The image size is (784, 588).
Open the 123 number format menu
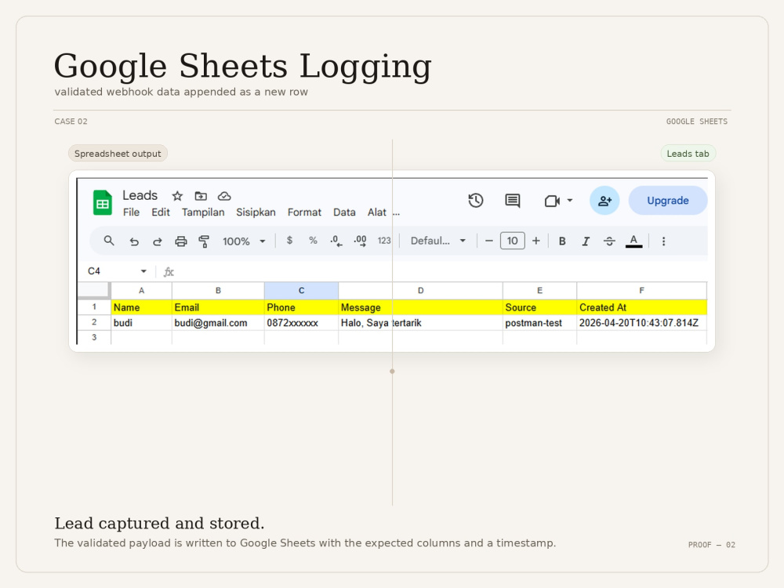click(x=384, y=241)
